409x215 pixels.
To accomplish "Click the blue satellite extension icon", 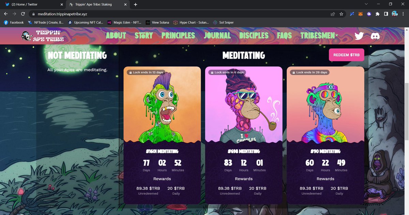I will point(352,14).
